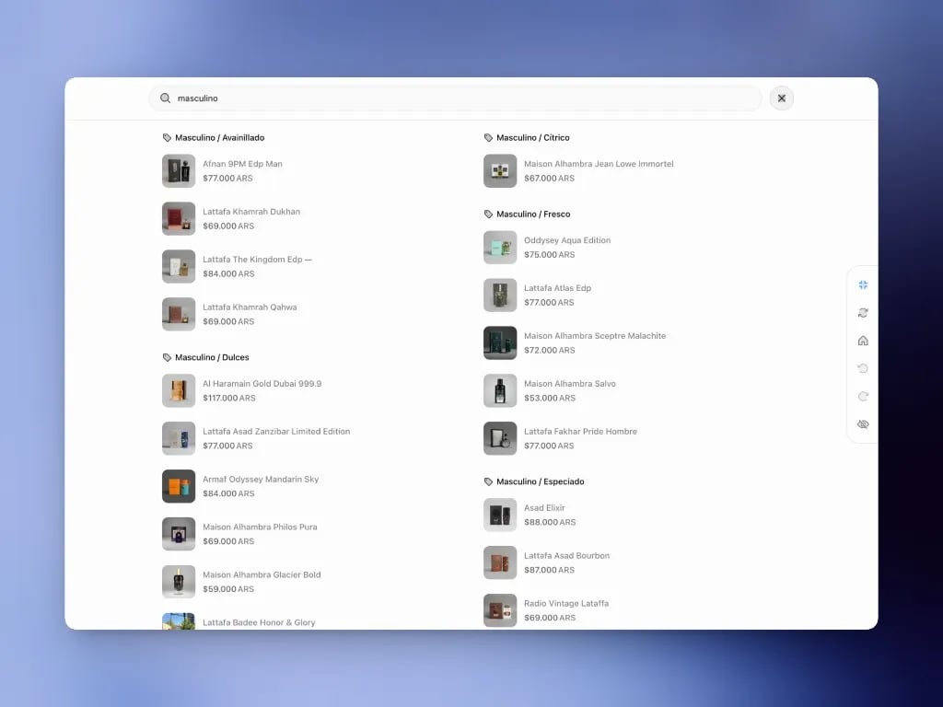
Task: Open Maison Alhambra Glacier Bold thumbnail
Action: [x=179, y=582]
